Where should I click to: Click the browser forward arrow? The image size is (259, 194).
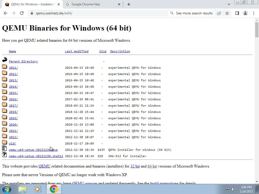14,13
